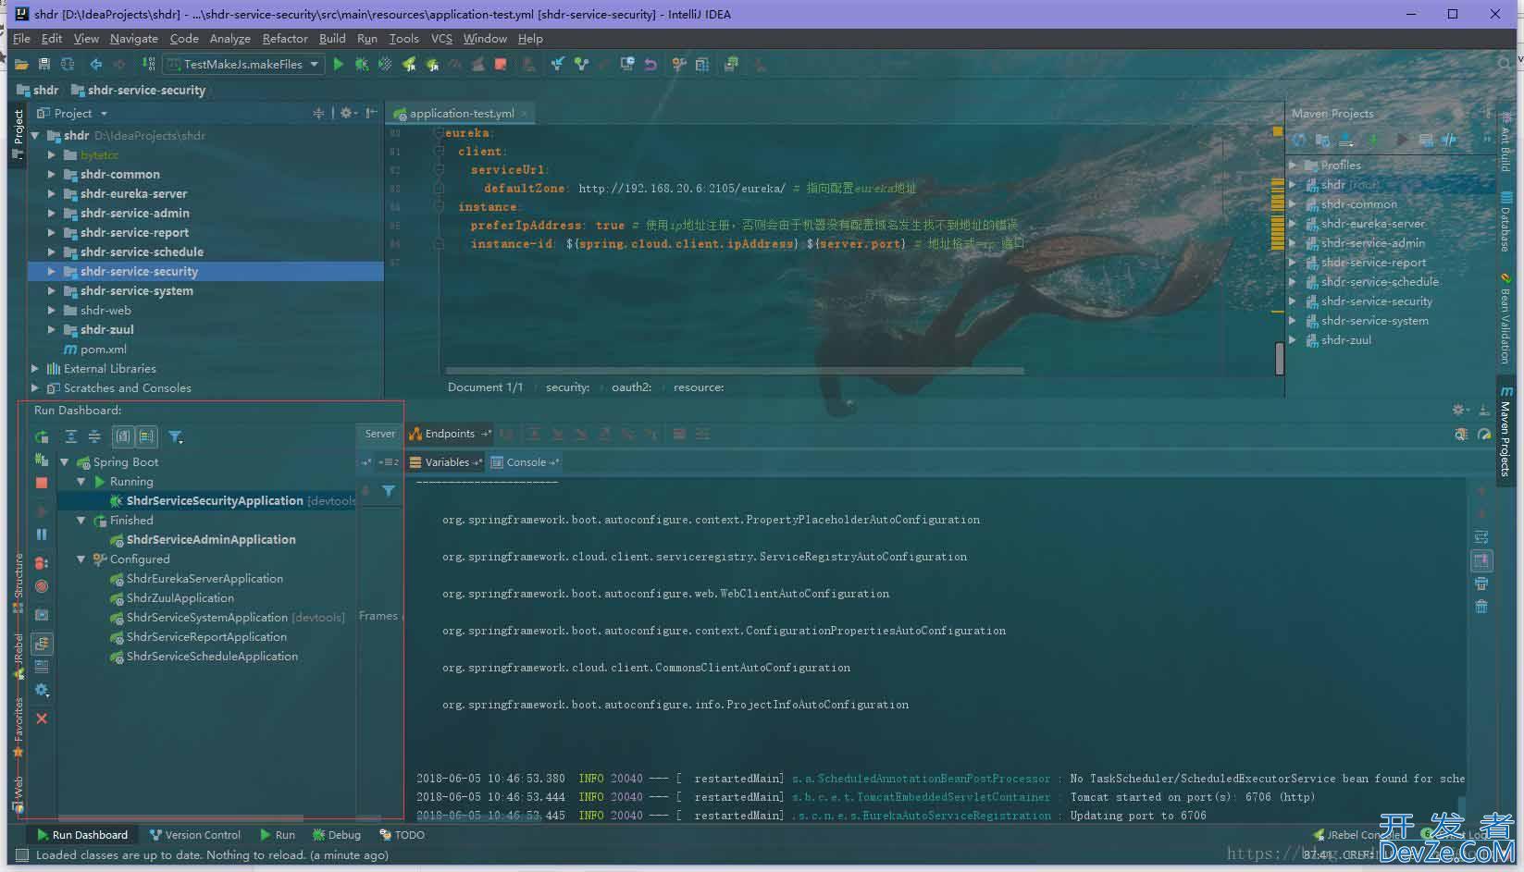
Task: Open Database side panel tab
Action: point(1506,222)
